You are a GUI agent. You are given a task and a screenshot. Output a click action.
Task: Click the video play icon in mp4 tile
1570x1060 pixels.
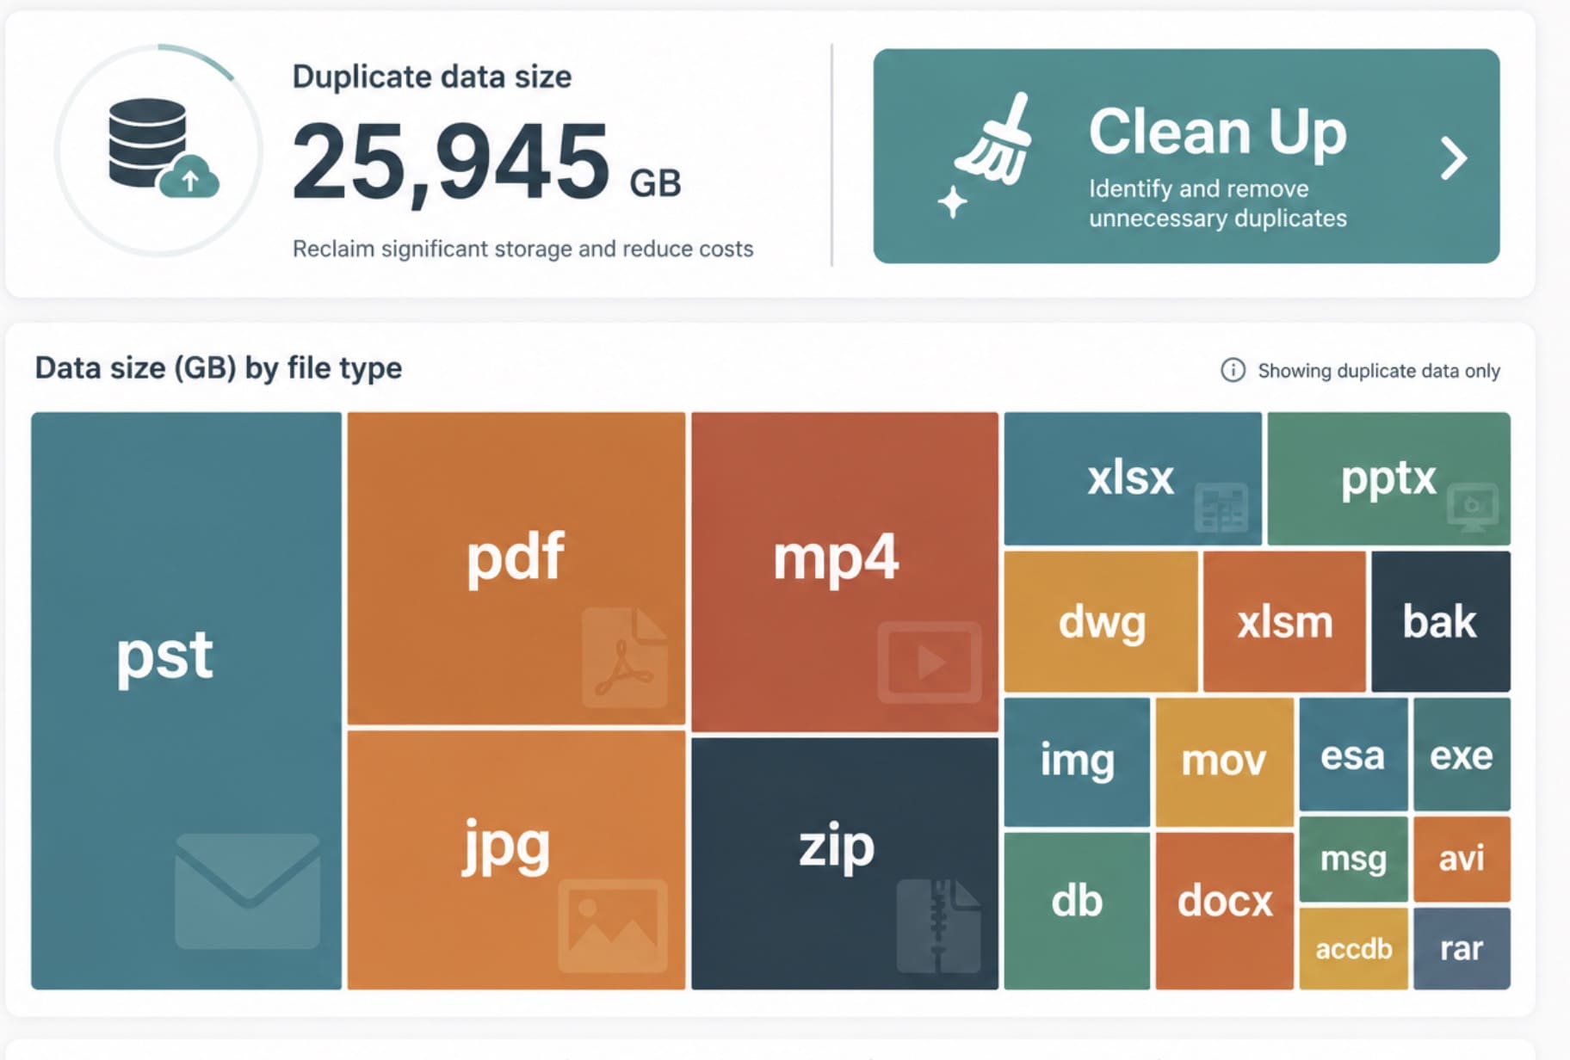tap(930, 662)
